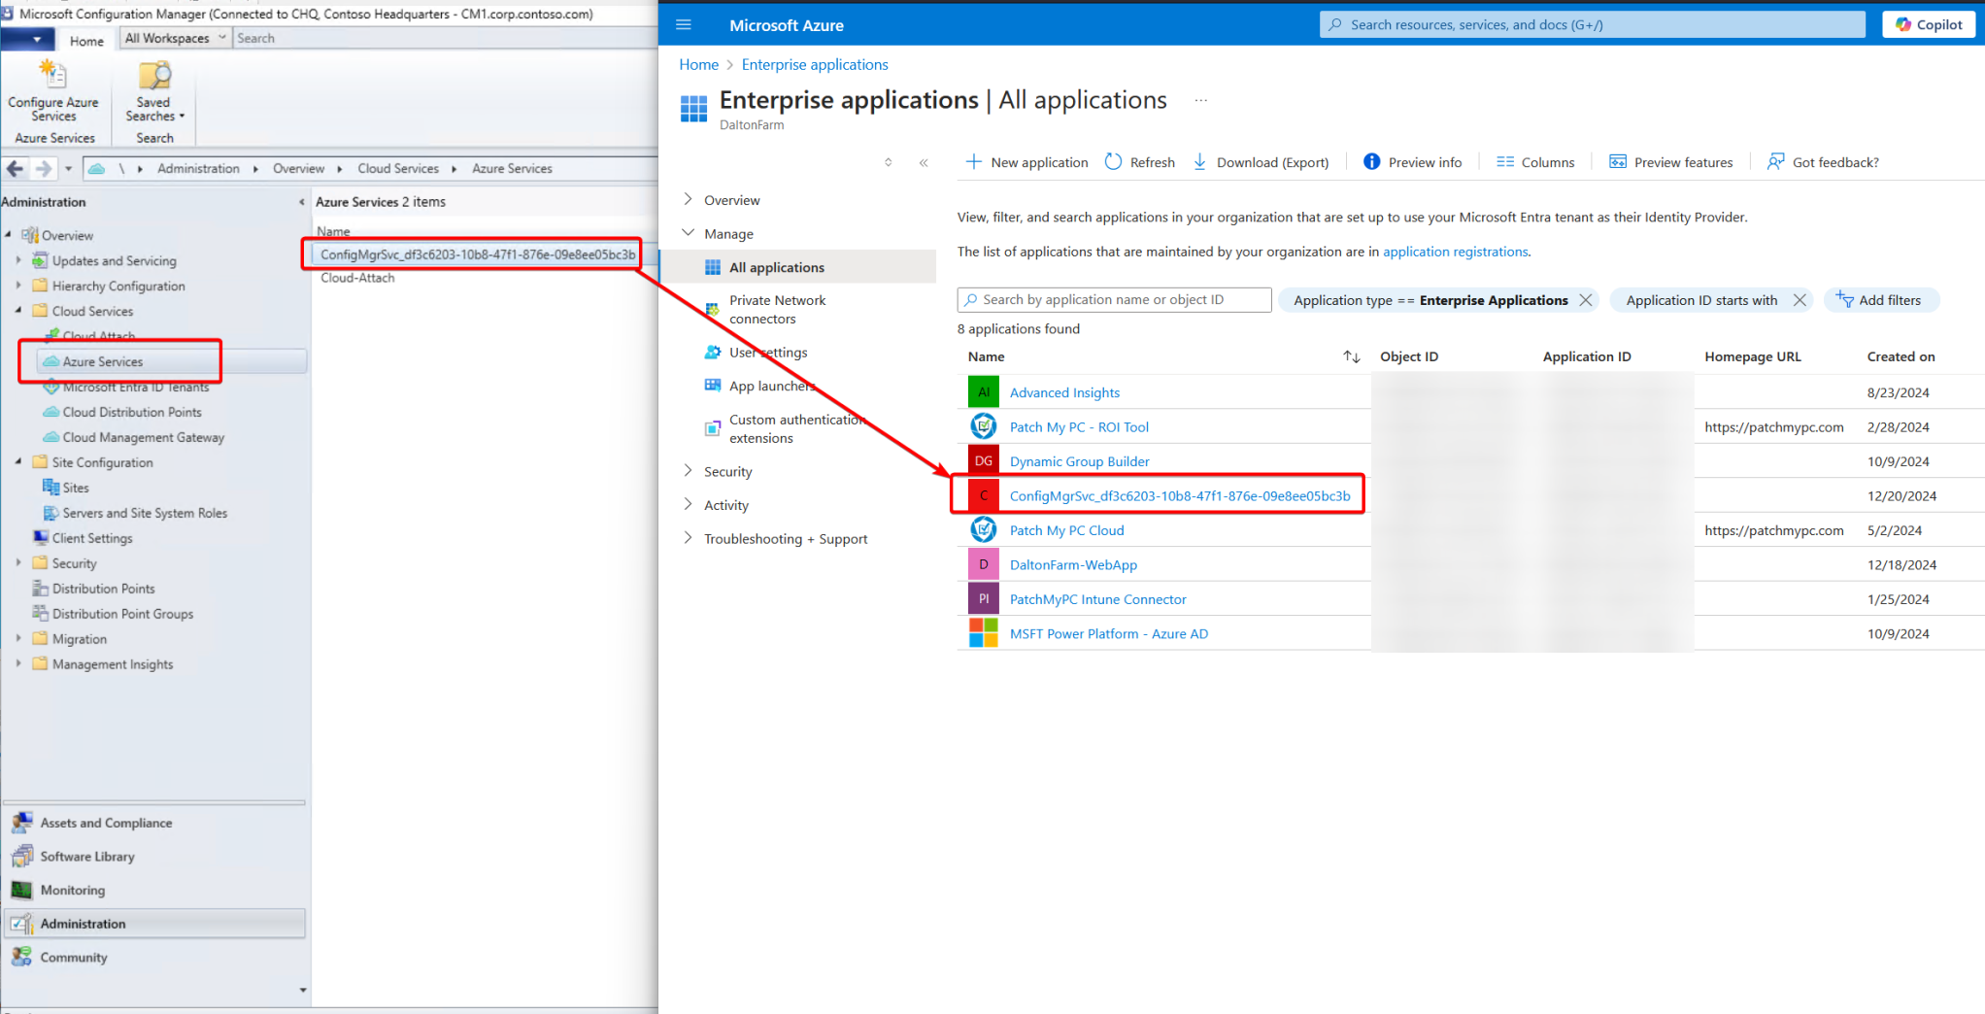The image size is (1985, 1014).
Task: Open the All Workspaces dropdown
Action: (x=175, y=38)
